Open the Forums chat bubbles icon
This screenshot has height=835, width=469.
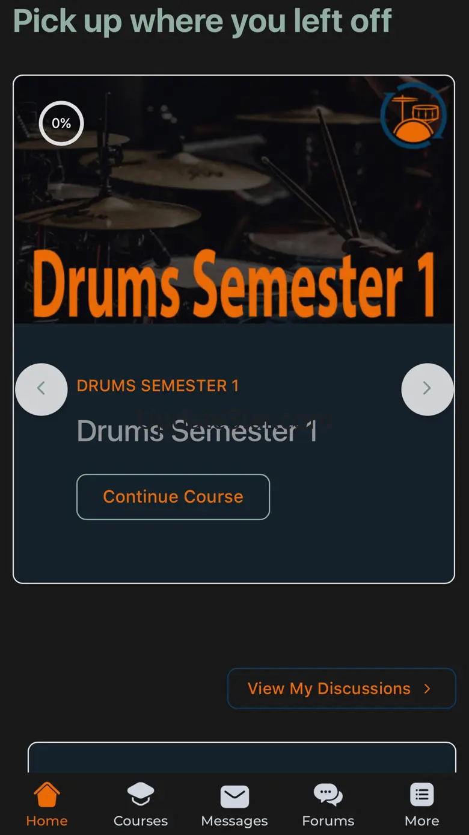pos(328,795)
